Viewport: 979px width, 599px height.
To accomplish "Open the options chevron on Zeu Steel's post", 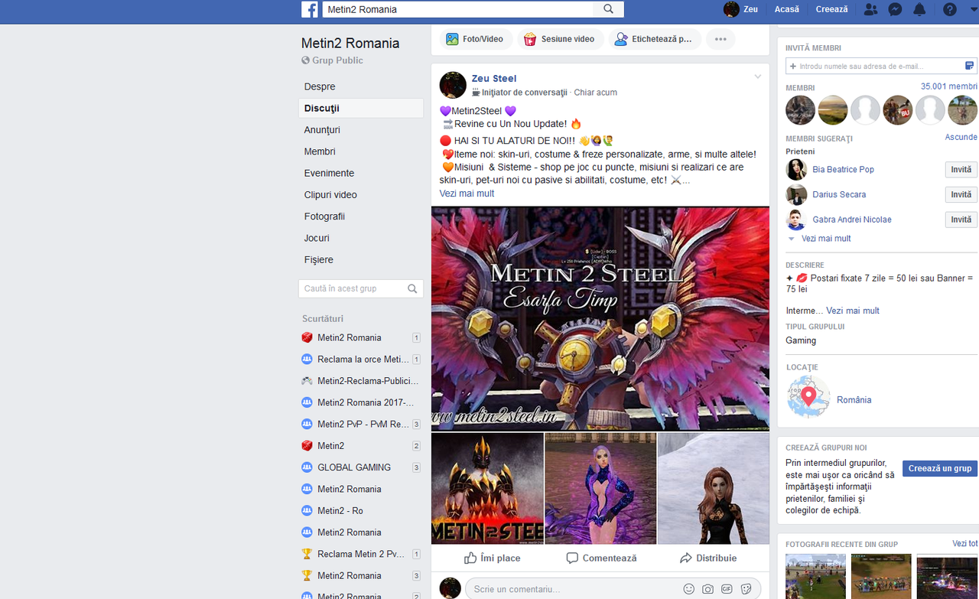I will coord(757,77).
